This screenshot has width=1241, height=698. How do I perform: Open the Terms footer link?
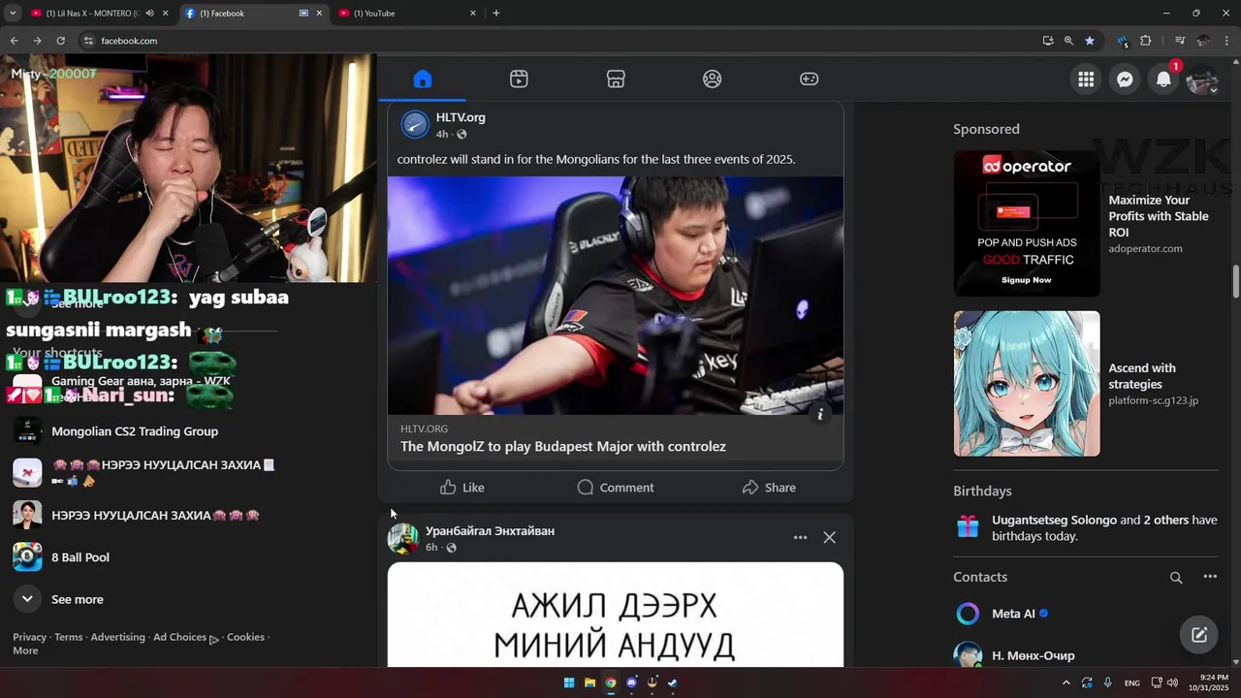[68, 637]
